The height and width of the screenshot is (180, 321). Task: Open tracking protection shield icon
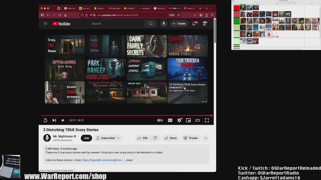[82, 15]
